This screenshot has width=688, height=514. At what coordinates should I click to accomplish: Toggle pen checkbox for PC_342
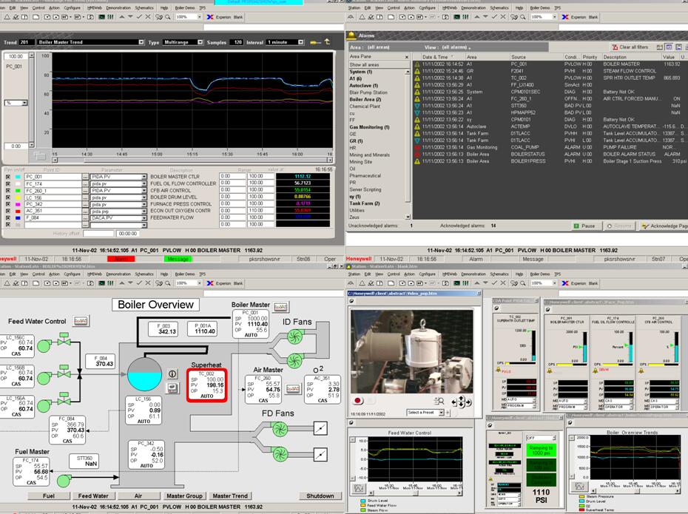[x=8, y=204]
